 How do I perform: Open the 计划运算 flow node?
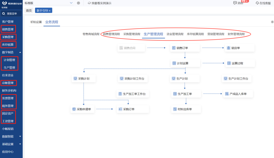coord(185,63)
